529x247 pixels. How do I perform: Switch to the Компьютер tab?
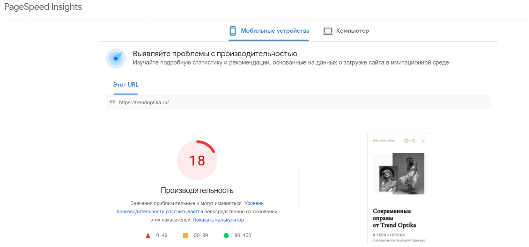(x=352, y=31)
